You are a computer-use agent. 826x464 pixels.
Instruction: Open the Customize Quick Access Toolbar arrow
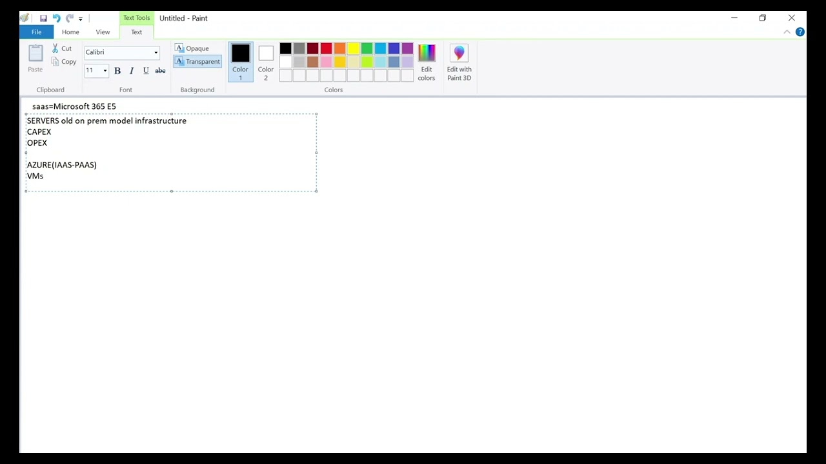pos(81,19)
